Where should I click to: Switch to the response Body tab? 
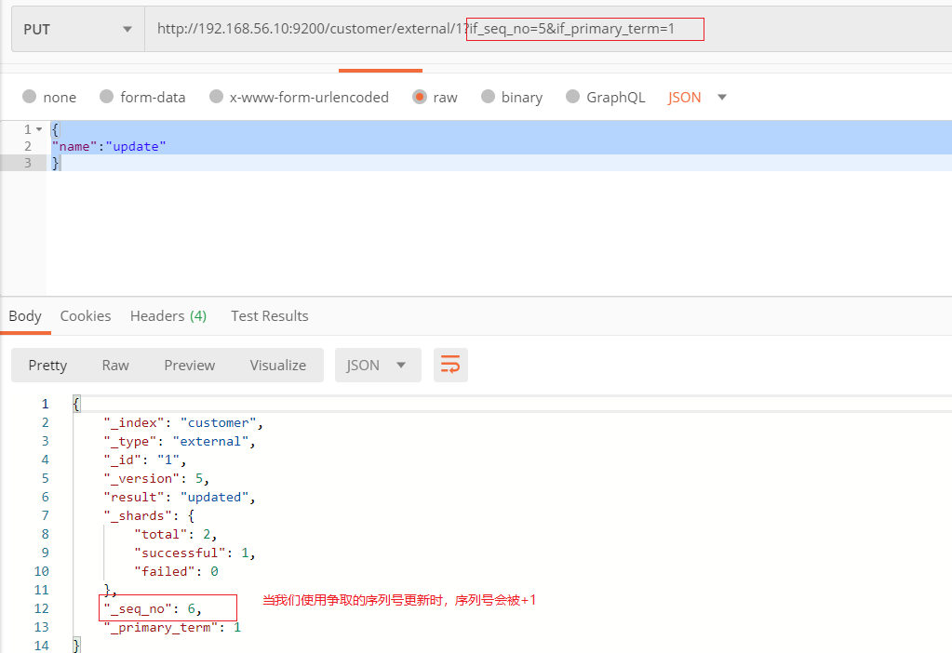pyautogui.click(x=25, y=316)
